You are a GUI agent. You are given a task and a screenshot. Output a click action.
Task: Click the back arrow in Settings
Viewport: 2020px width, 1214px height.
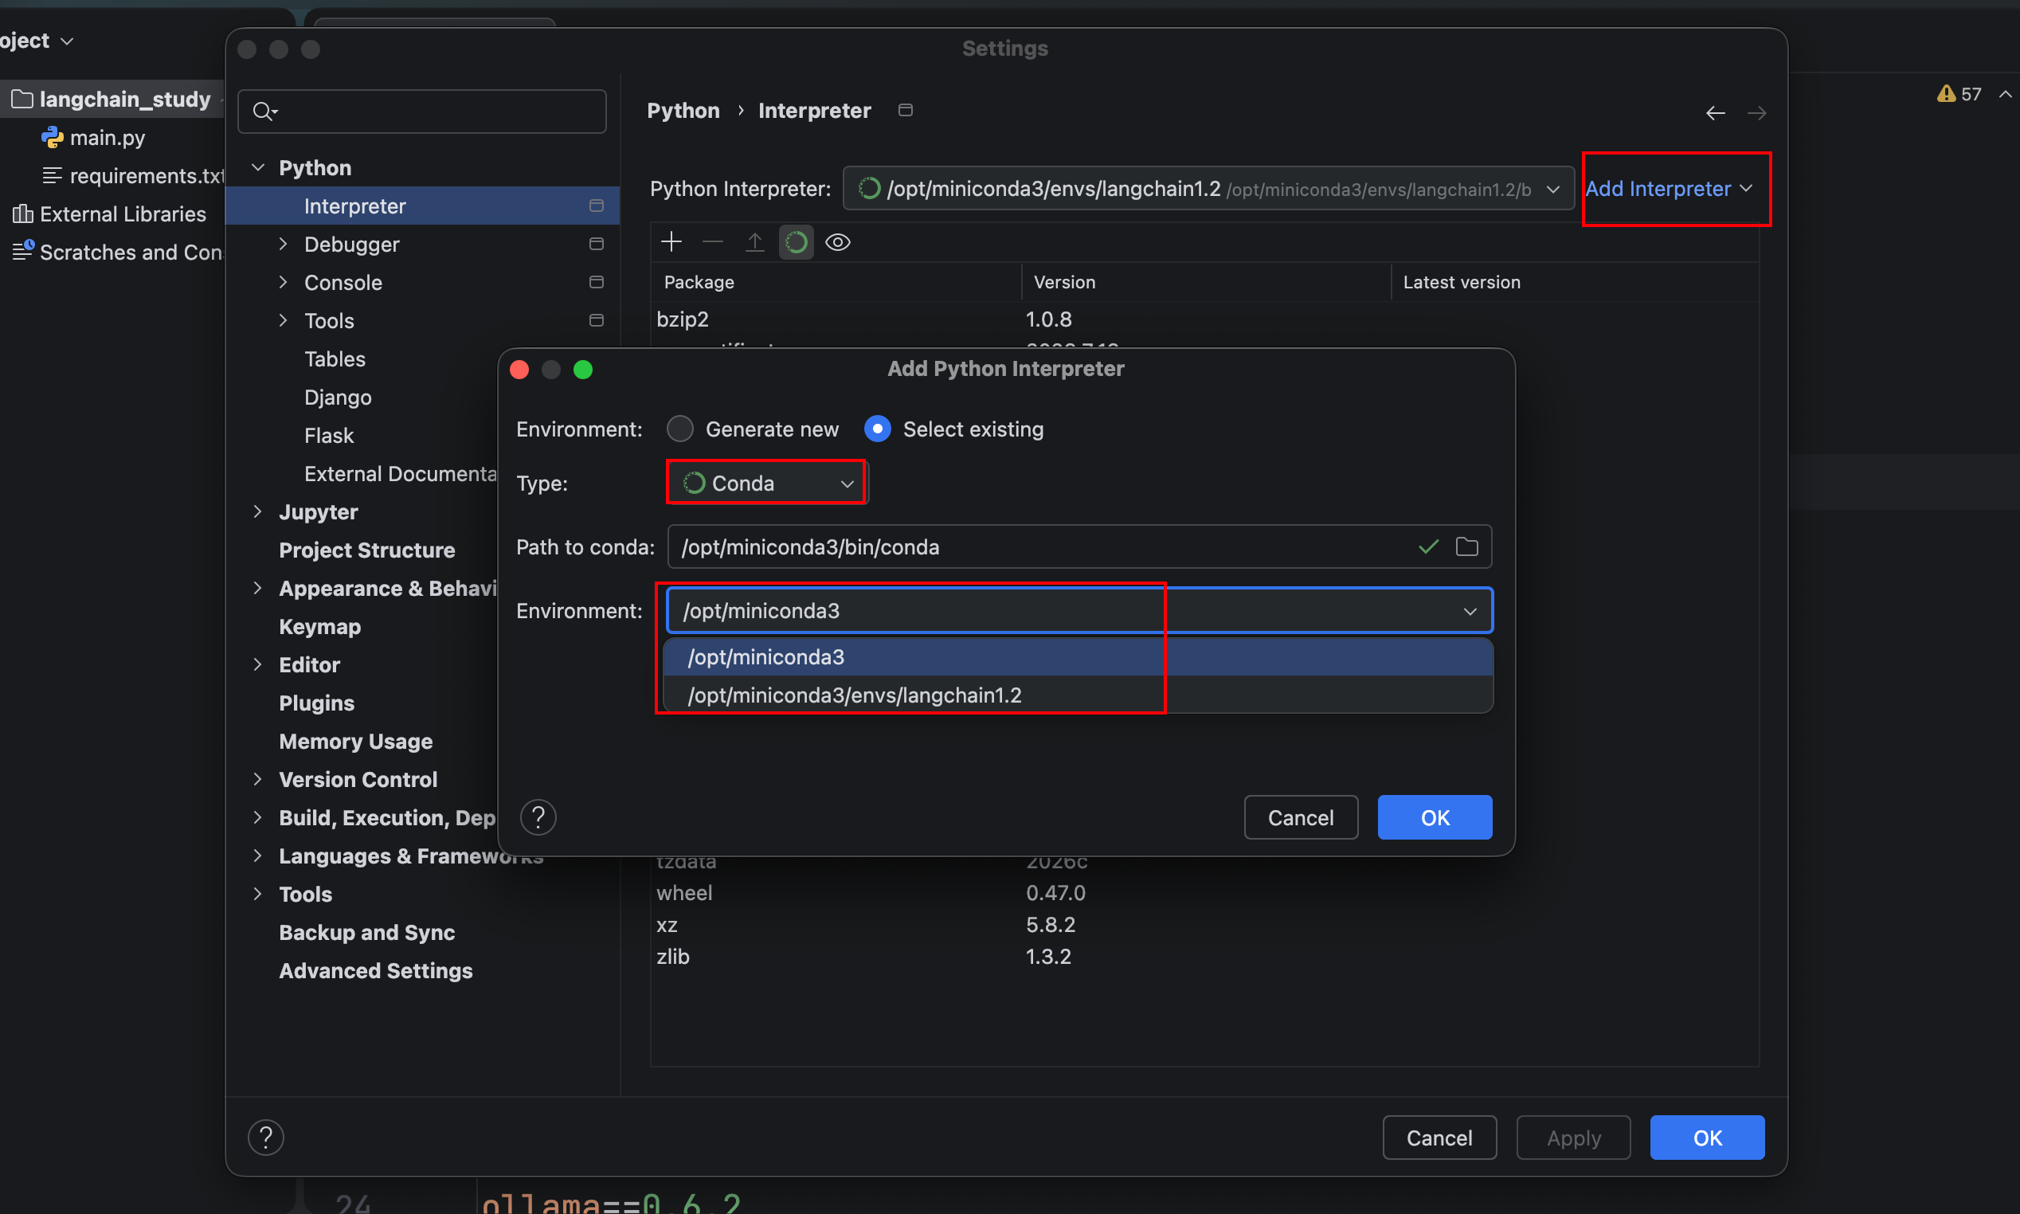1716,112
